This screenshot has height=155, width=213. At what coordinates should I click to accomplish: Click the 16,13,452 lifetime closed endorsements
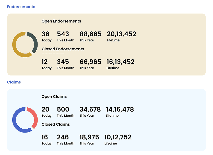point(121,62)
